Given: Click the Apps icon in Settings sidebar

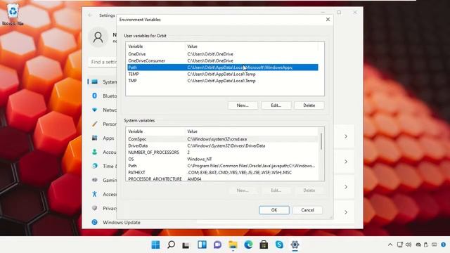Looking at the screenshot, I should (x=95, y=138).
